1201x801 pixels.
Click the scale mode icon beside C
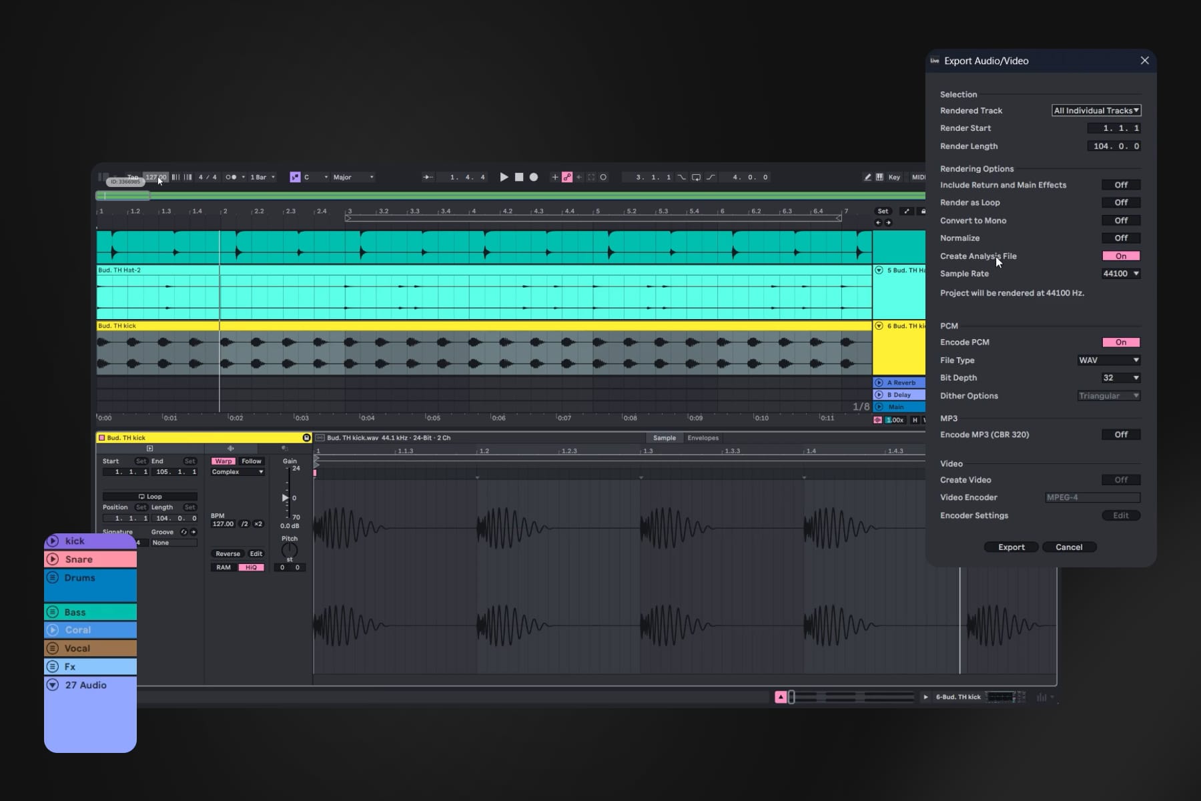click(295, 178)
